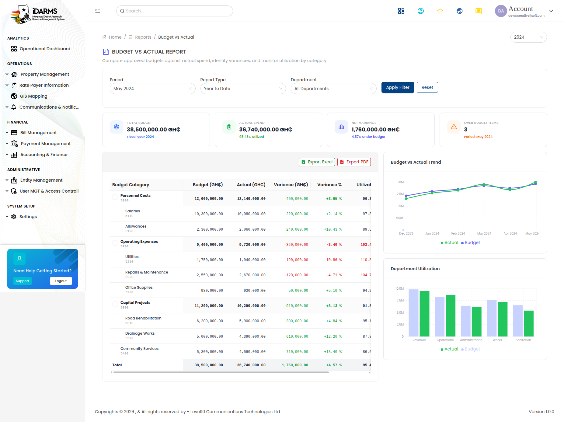This screenshot has width=564, height=422.
Task: Collapse the Personnel Costs row
Action: pos(115,197)
